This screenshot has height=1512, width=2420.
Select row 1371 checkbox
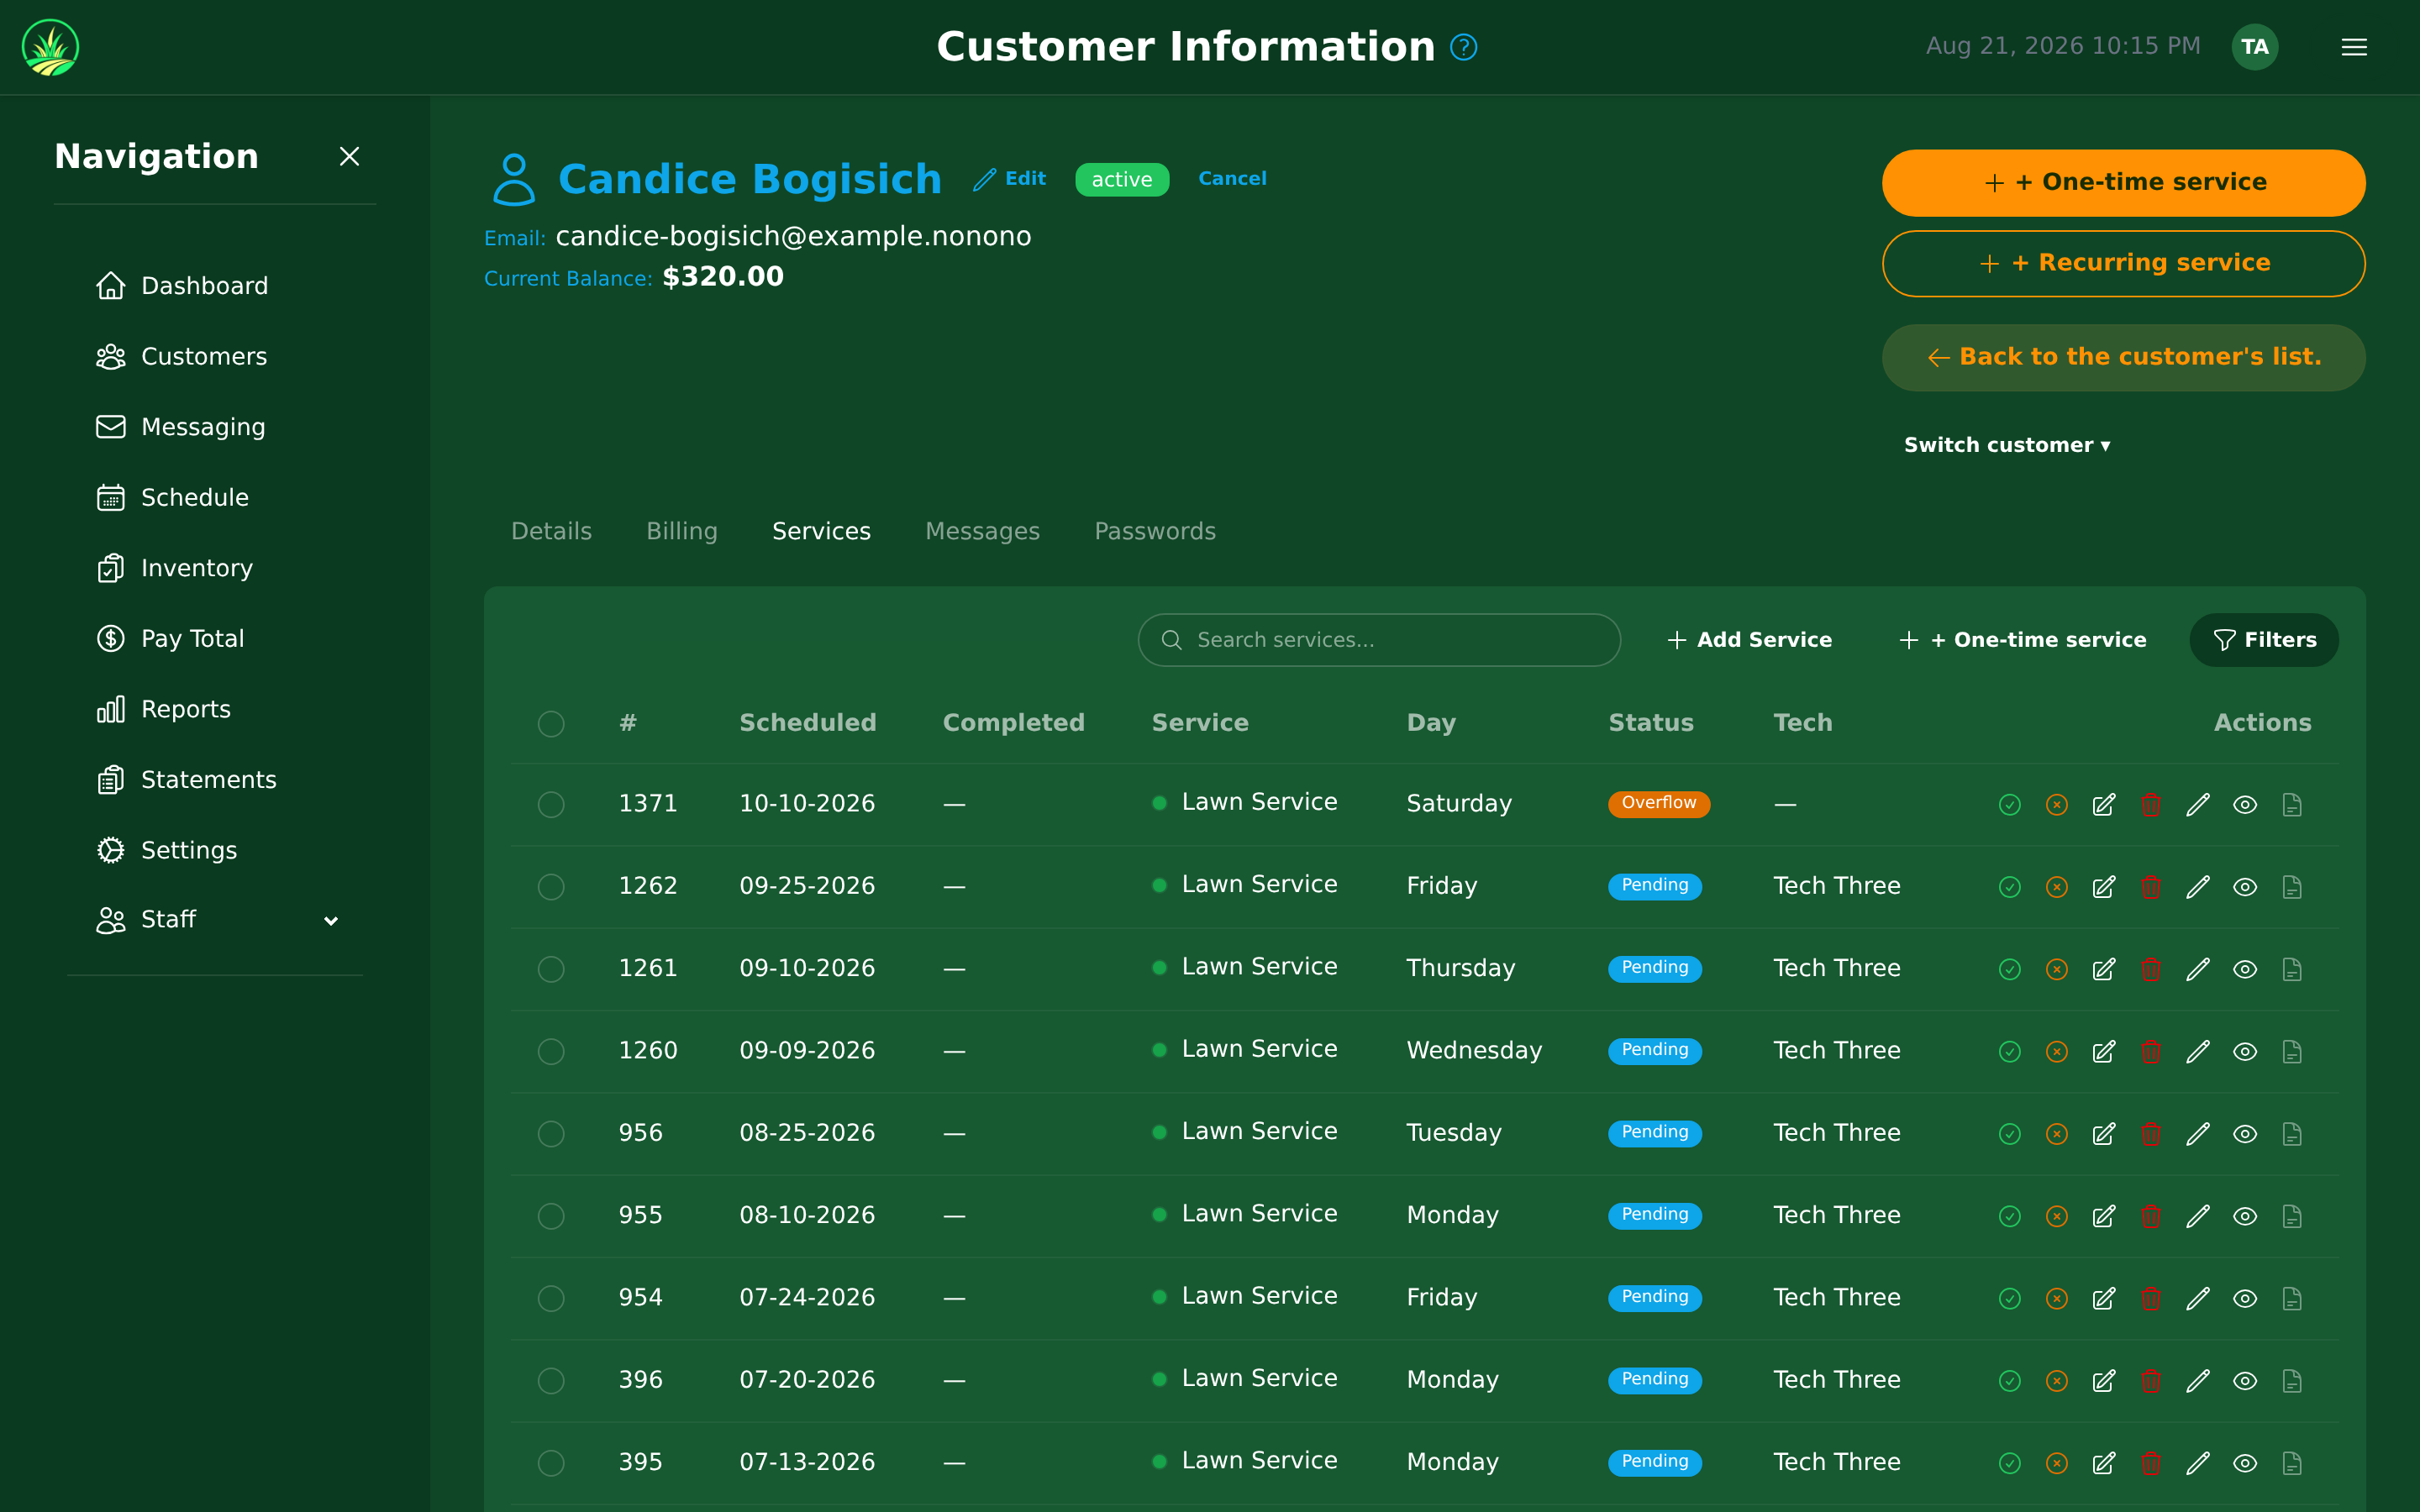point(551,805)
